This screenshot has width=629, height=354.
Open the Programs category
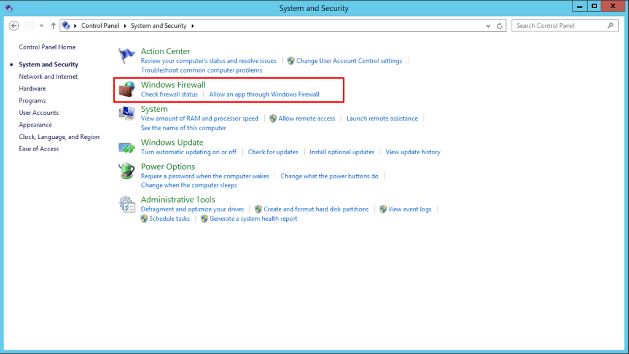coord(32,100)
